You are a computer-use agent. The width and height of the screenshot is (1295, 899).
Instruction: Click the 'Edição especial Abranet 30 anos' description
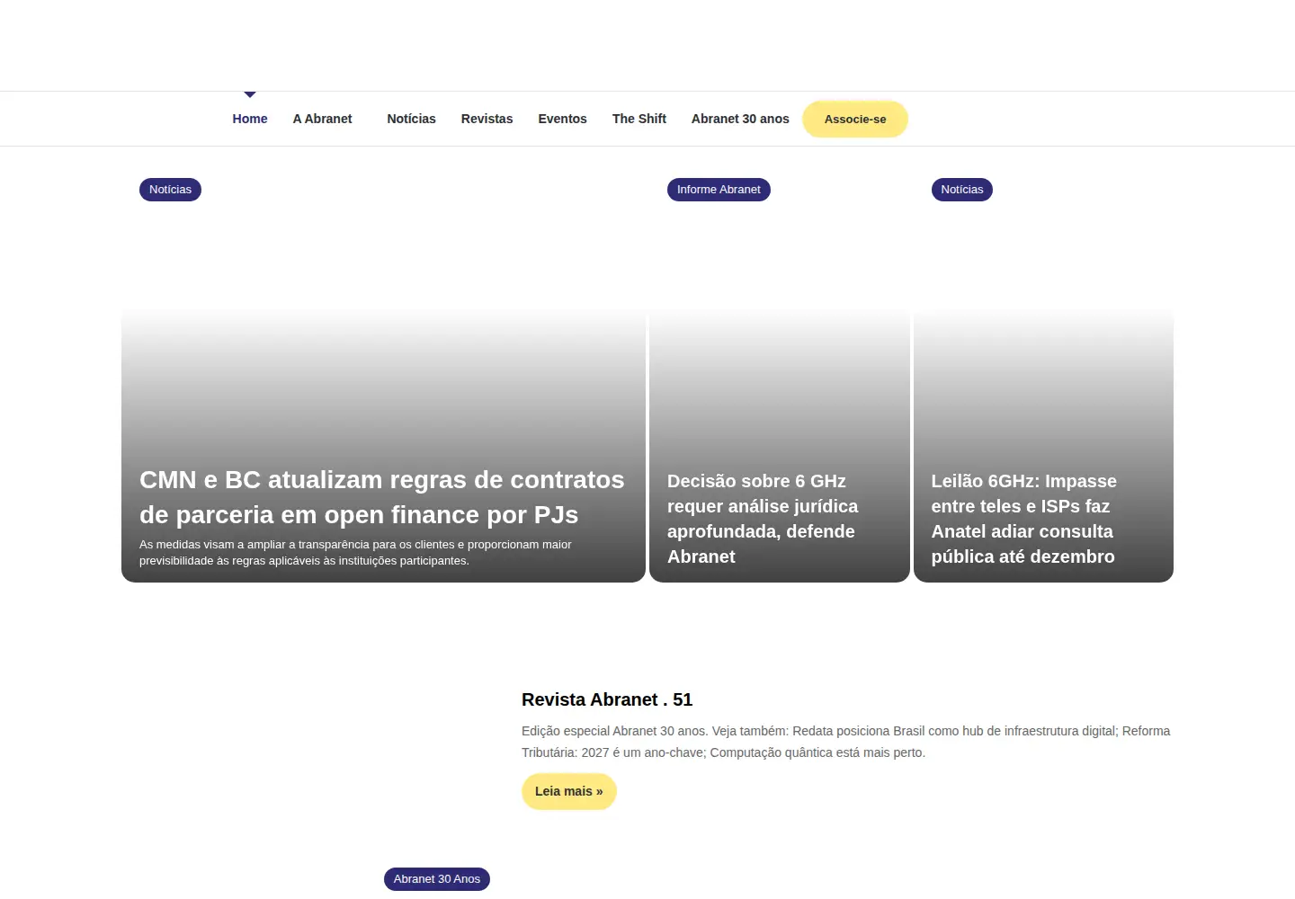845,742
